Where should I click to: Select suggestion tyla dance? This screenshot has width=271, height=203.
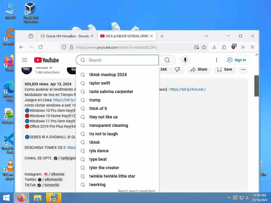click(x=118, y=151)
